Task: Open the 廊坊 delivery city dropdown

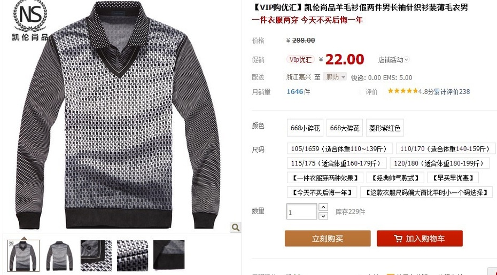Action: click(335, 77)
